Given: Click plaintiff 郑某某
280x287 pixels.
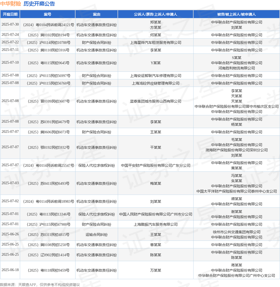Looking at the screenshot, I should (x=156, y=22).
